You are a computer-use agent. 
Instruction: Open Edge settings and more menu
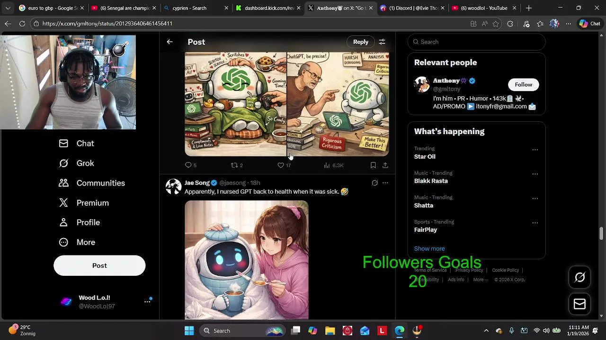coord(569,24)
